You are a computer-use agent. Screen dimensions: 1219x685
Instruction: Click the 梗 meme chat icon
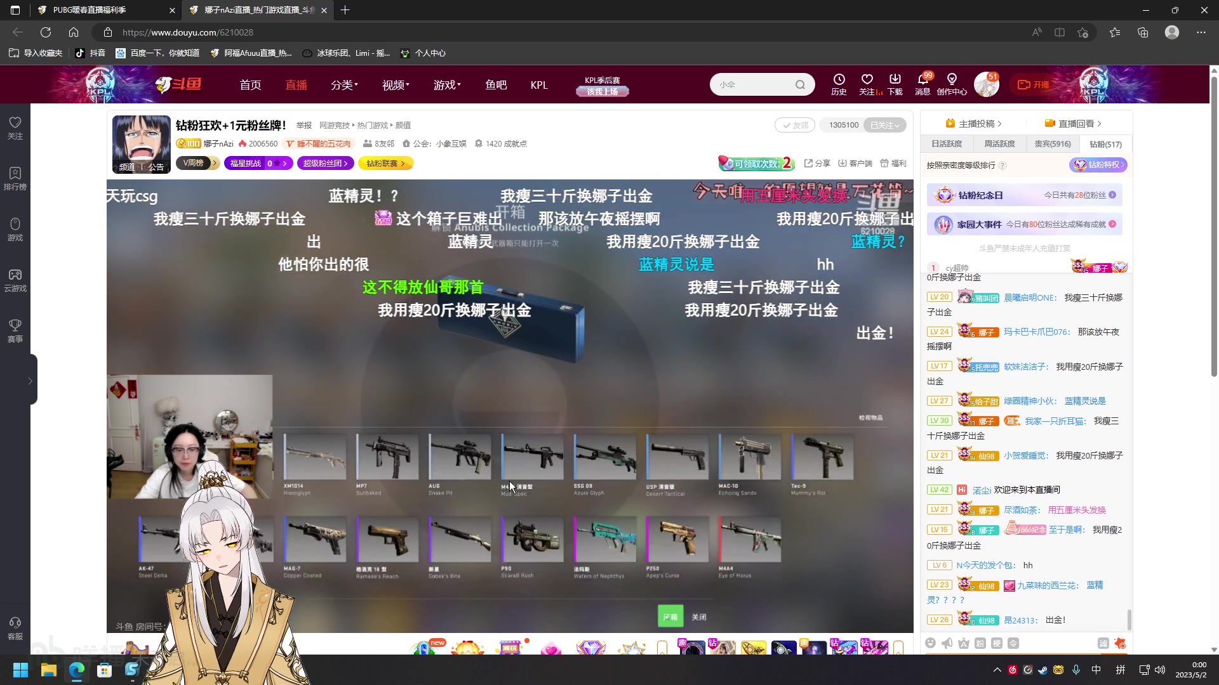(x=997, y=643)
